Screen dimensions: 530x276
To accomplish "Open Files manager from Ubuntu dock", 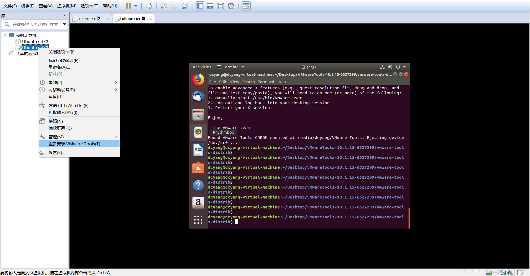I will [x=198, y=115].
